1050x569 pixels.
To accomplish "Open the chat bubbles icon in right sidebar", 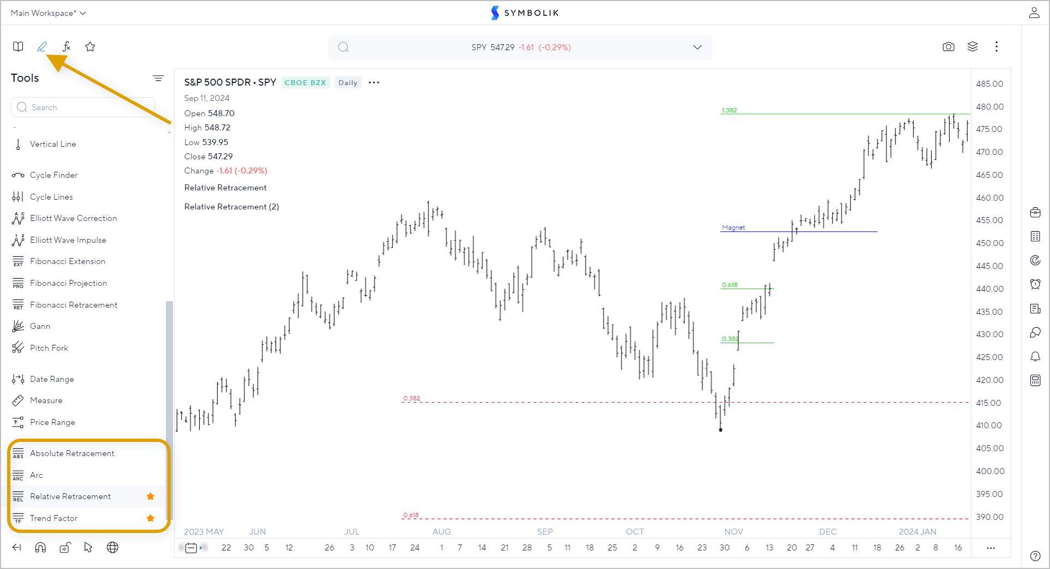I will tap(1035, 332).
